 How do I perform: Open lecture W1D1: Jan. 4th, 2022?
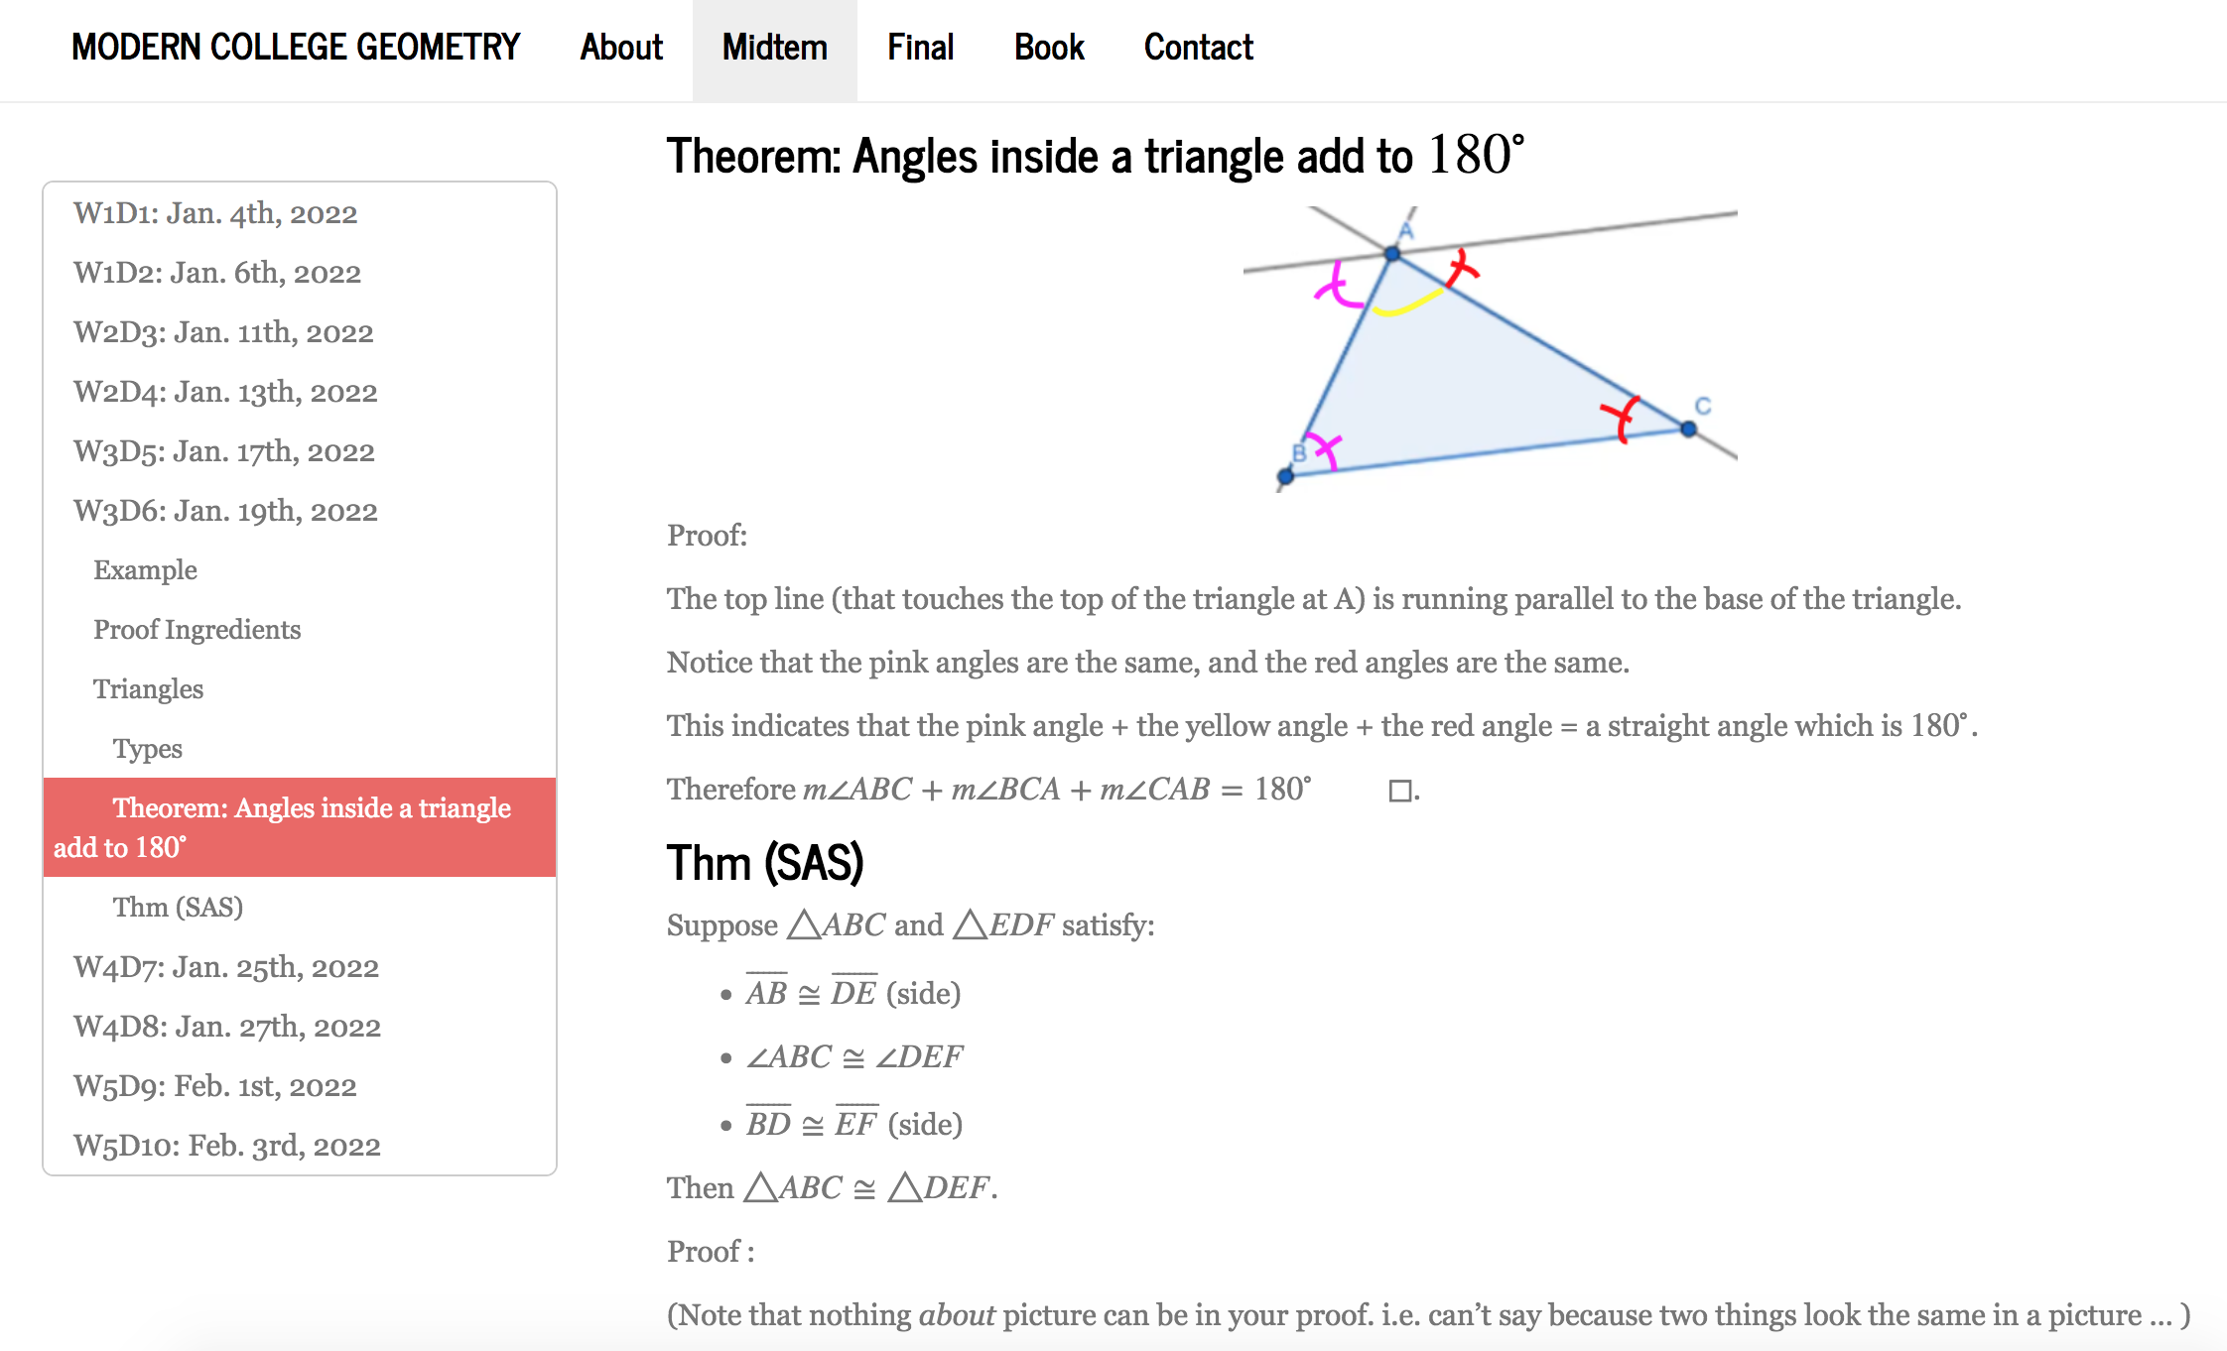coord(215,213)
